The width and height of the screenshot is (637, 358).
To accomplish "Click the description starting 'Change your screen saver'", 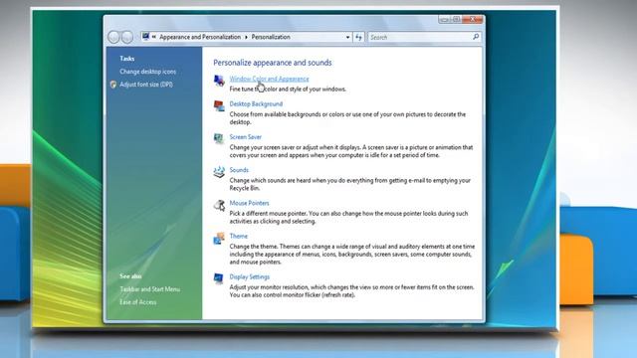I will (x=351, y=151).
